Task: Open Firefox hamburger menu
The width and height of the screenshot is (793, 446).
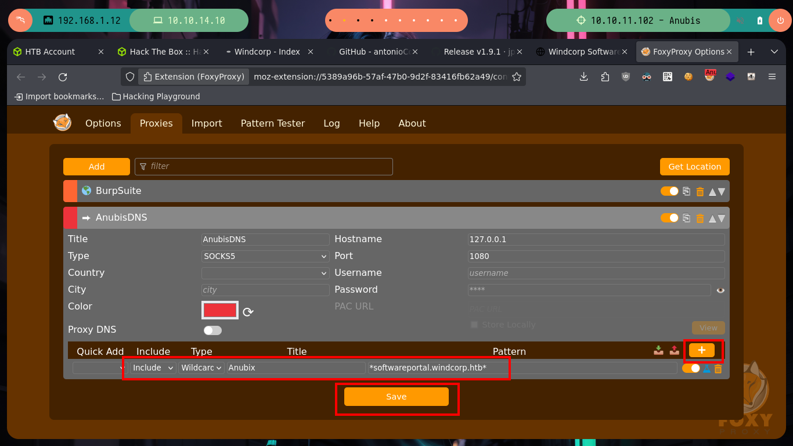Action: coord(772,77)
